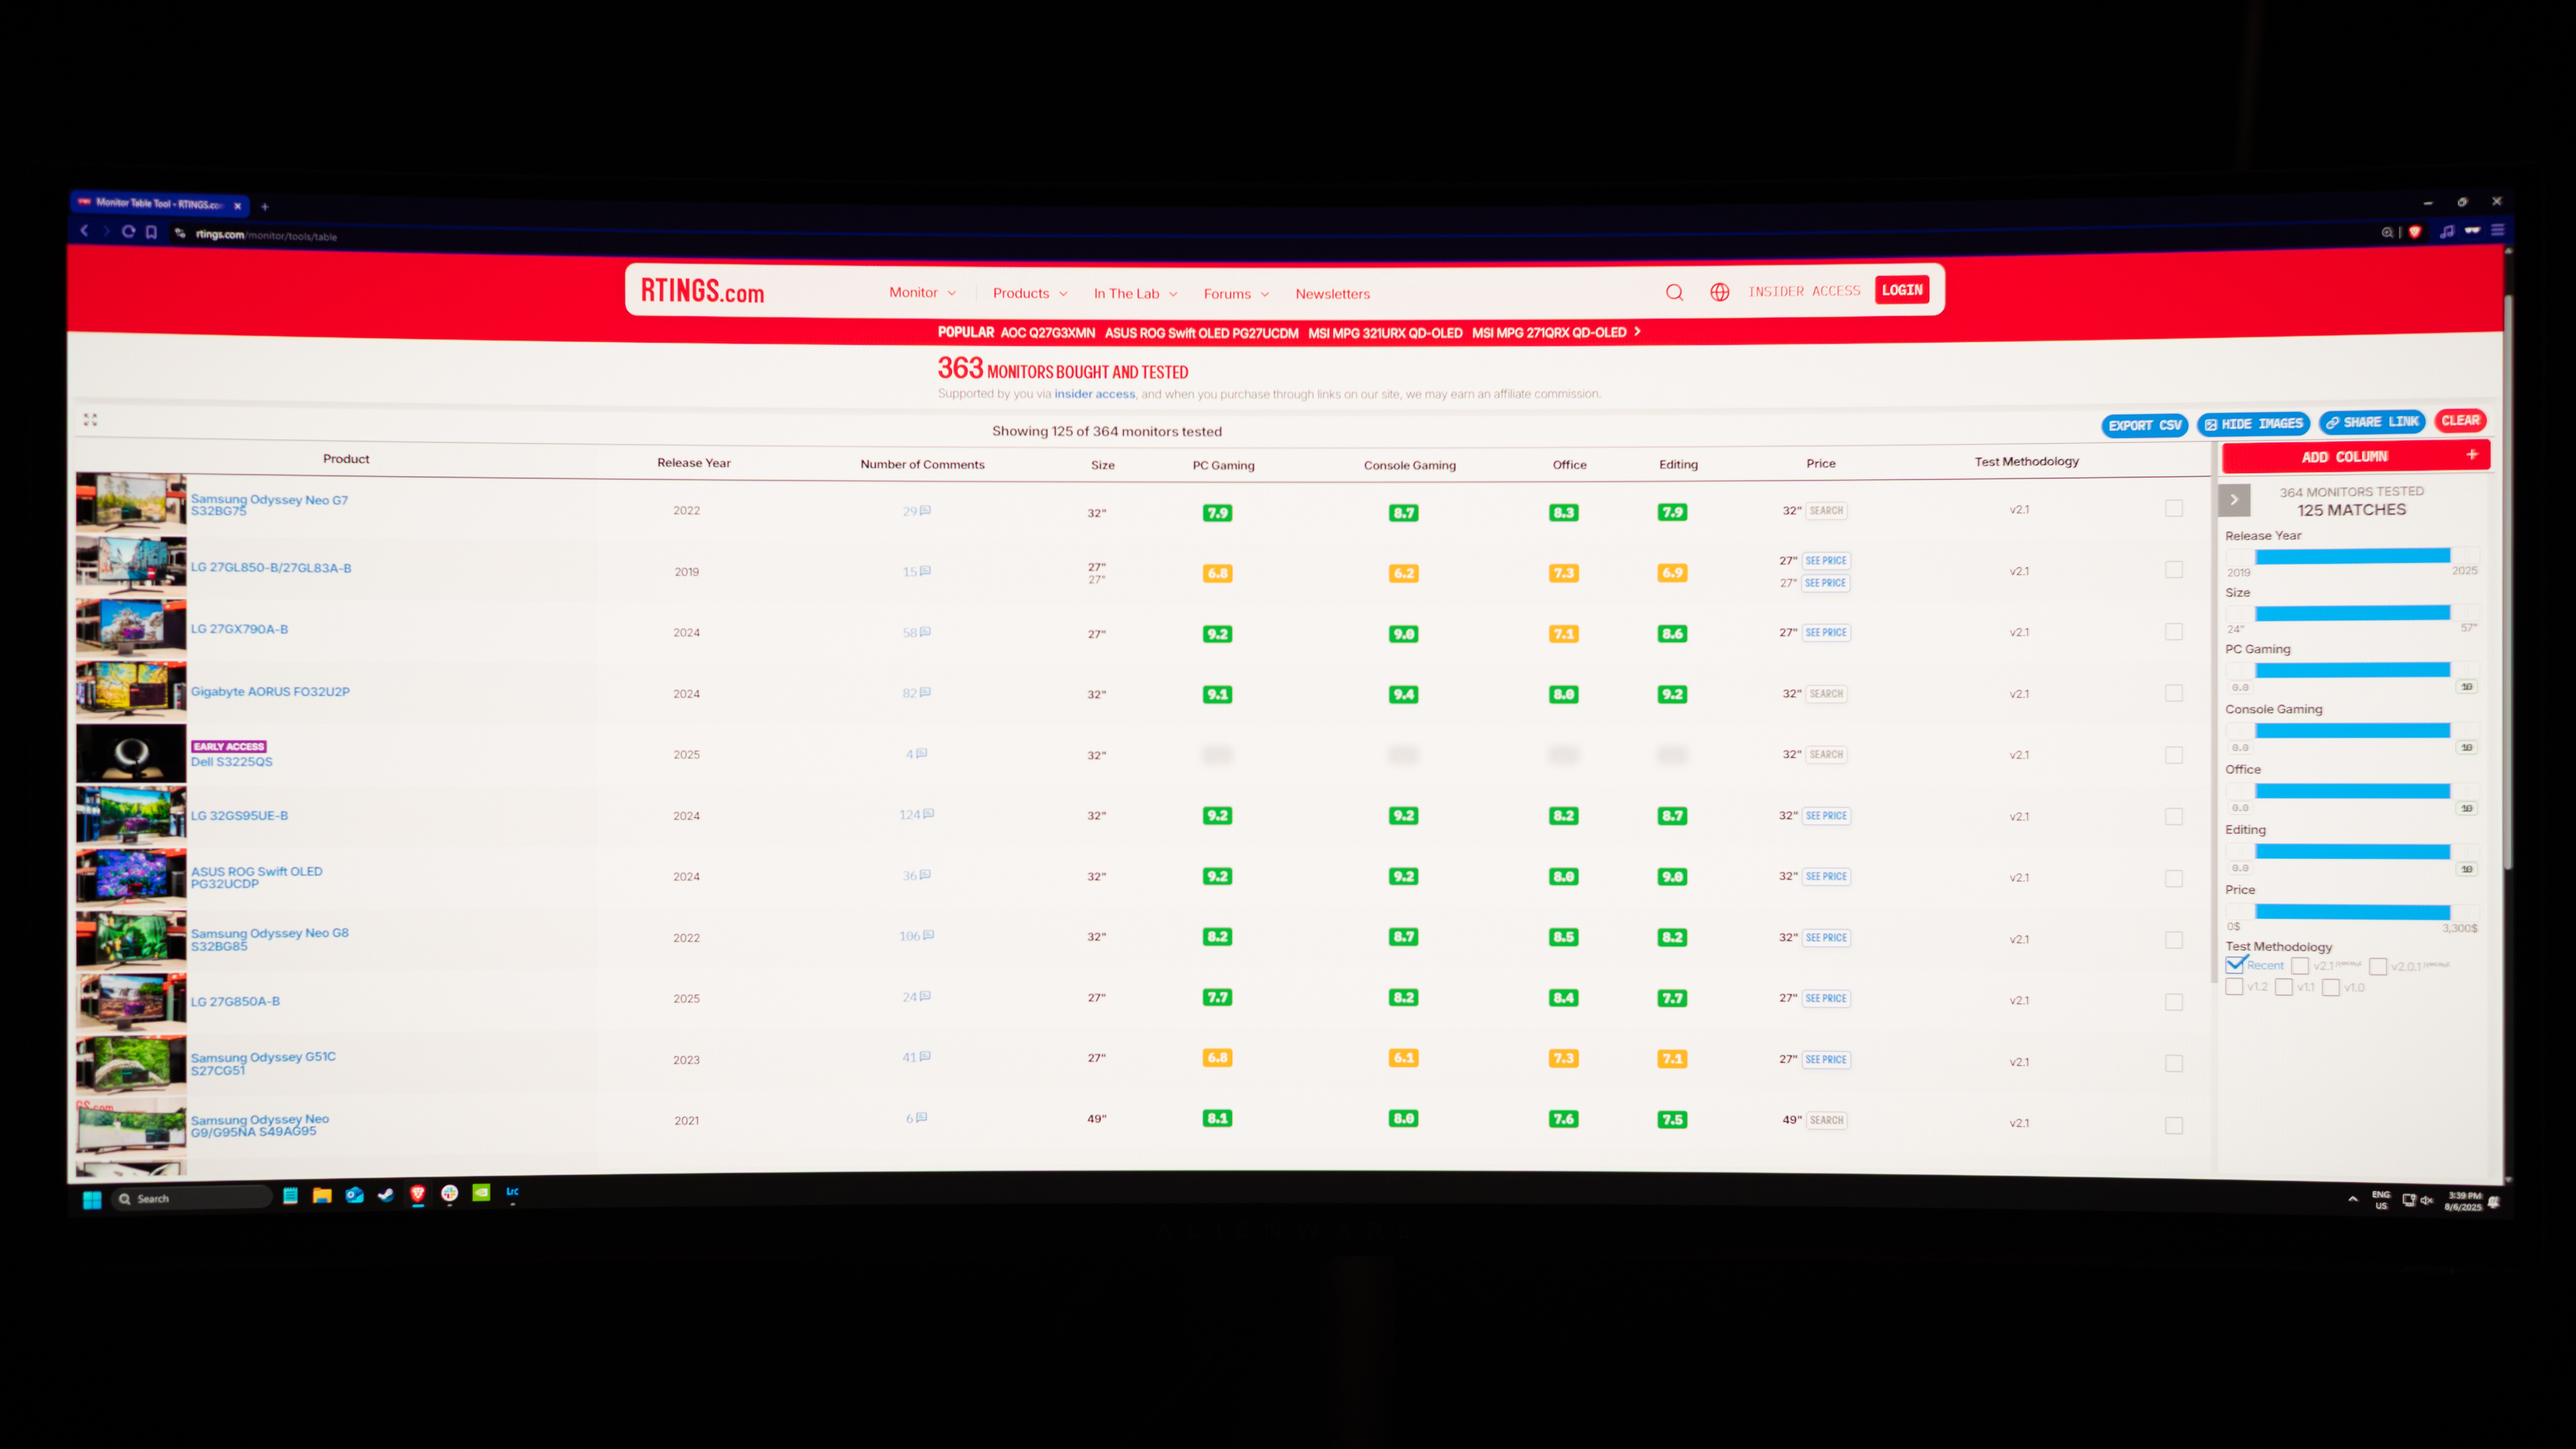Screen dimensions: 2576x1449
Task: Enable the v1.2 methodology checkbox
Action: (x=2235, y=987)
